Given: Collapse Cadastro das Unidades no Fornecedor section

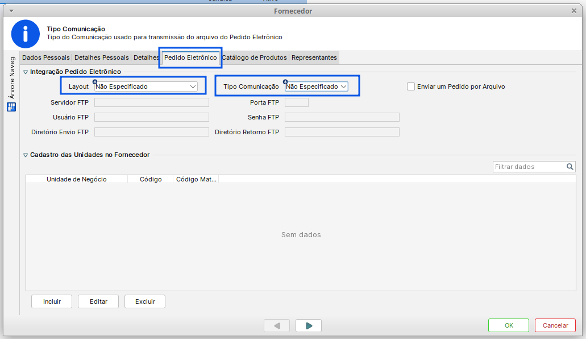Looking at the screenshot, I should coord(26,155).
